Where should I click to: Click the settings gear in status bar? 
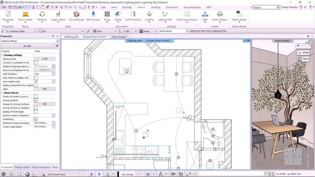tap(3, 174)
